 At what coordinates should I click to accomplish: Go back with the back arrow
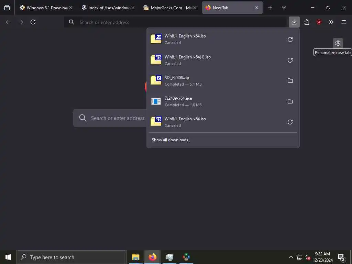[8, 22]
